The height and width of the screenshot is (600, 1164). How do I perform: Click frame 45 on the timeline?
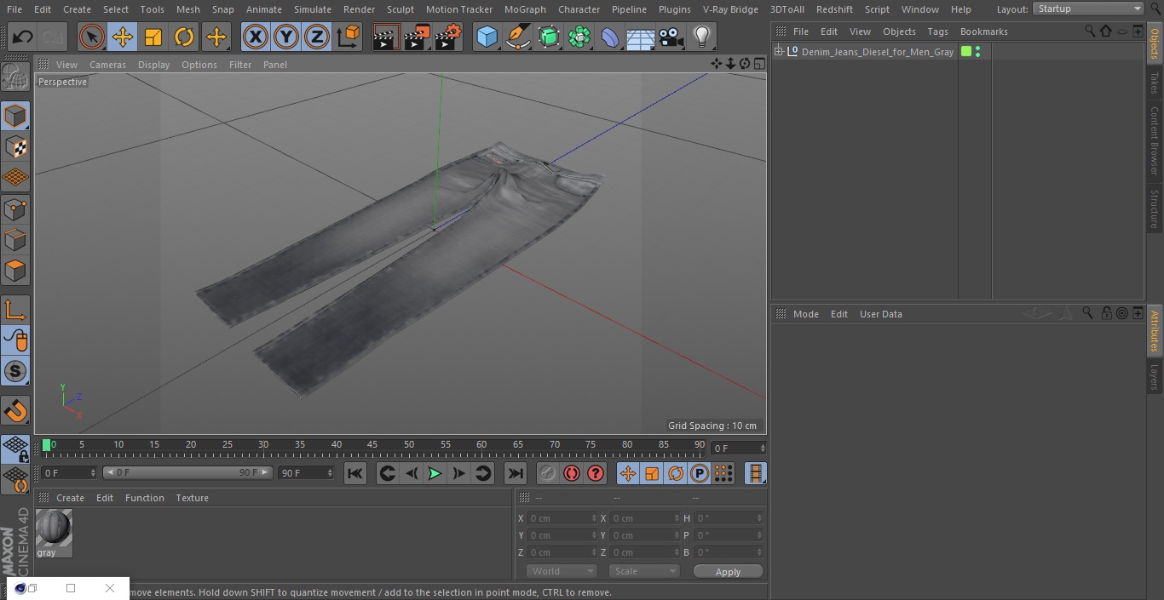coord(372,445)
